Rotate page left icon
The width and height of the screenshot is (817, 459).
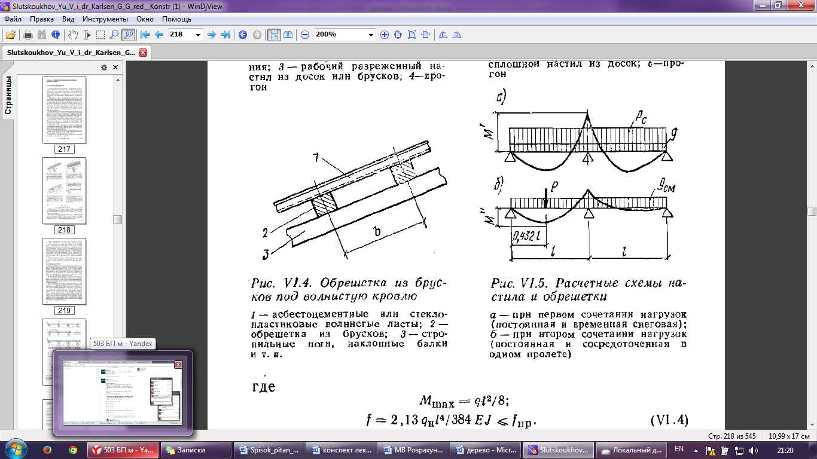point(443,35)
